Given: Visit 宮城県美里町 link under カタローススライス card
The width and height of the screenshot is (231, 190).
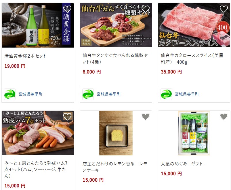Looking at the screenshot, I should coord(187,94).
